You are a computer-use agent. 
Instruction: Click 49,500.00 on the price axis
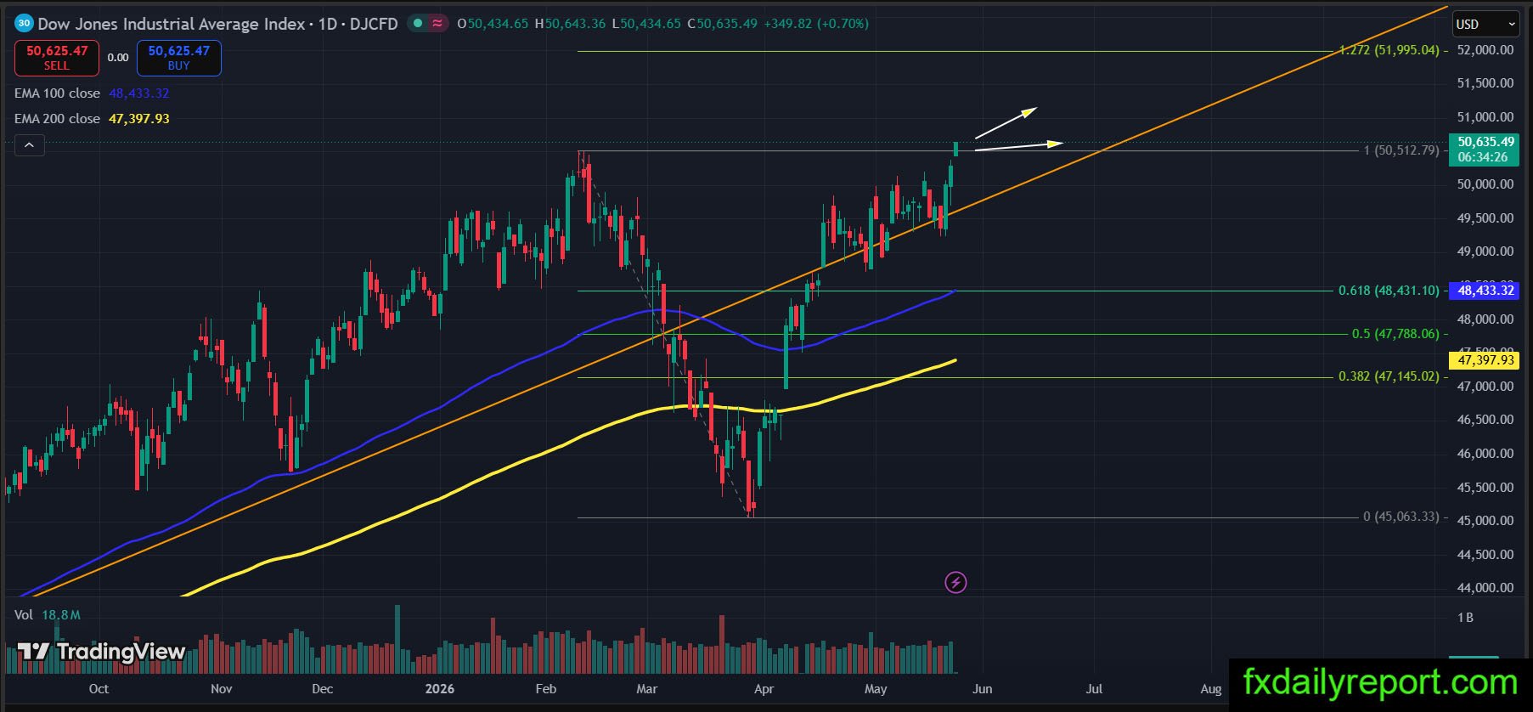[x=1485, y=218]
